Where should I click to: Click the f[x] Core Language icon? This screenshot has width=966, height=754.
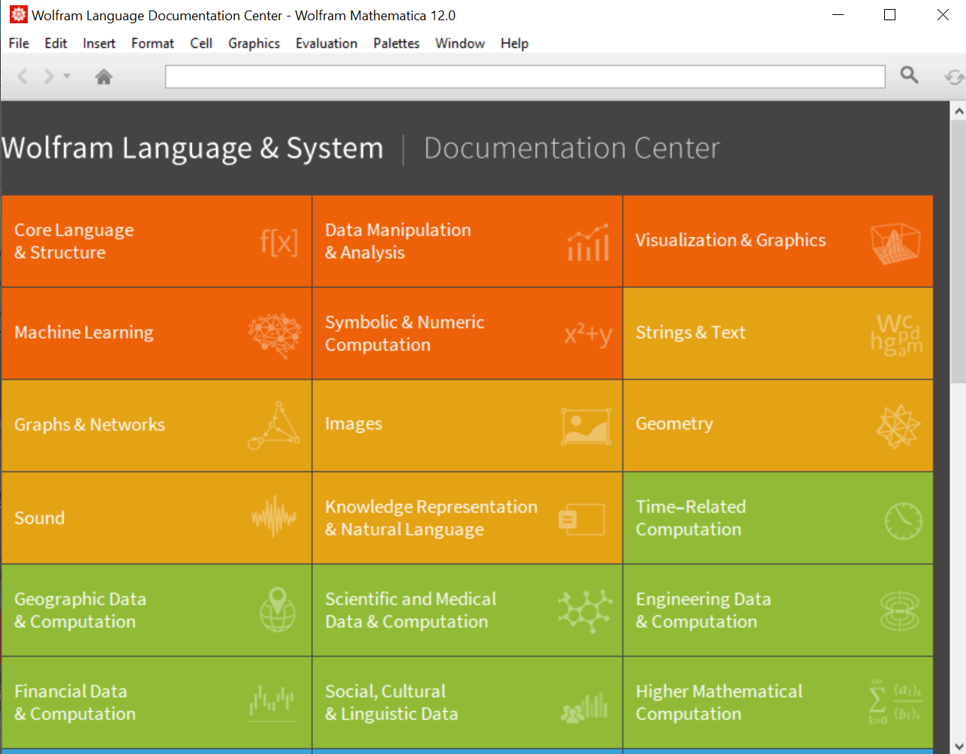[x=278, y=242]
